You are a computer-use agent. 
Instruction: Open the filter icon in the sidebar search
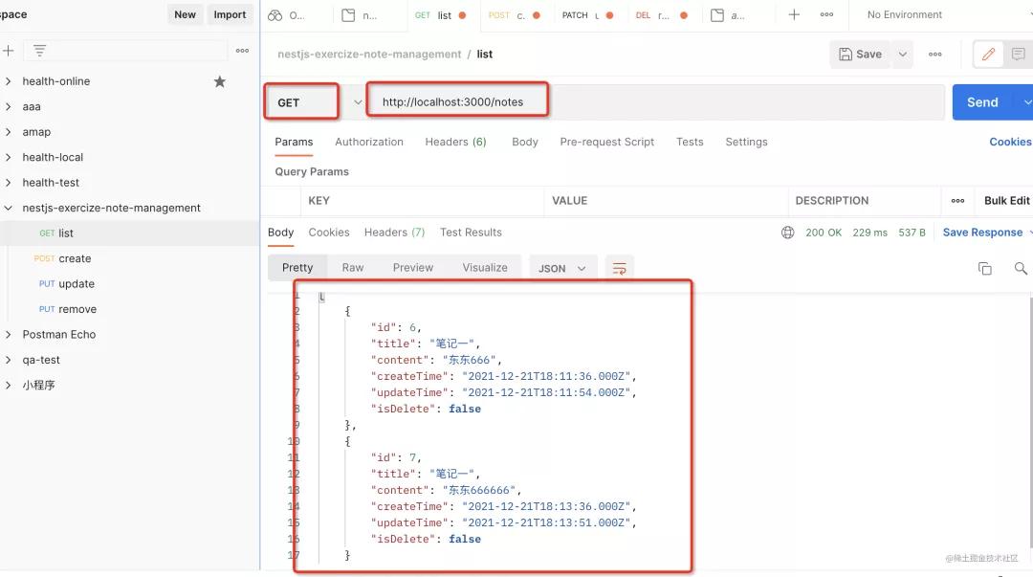[39, 50]
